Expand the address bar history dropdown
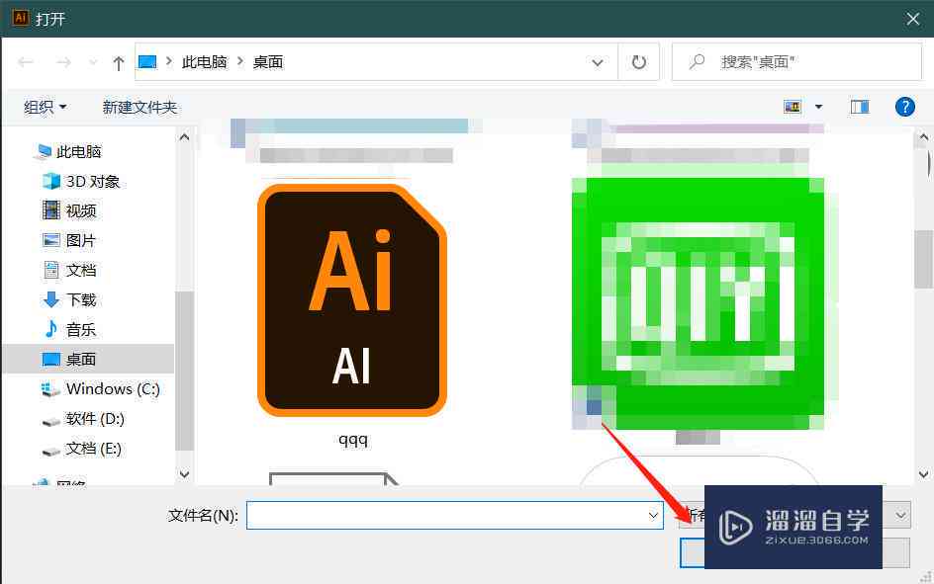The image size is (934, 584). tap(598, 62)
